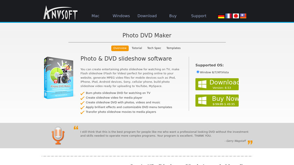Viewport: 294px width, 165px height.
Task: Click the 'Photo & DVD slideshow software' heading
Action: coord(126,59)
